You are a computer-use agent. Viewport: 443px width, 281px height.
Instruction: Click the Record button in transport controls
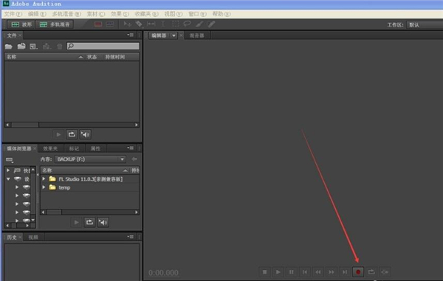[358, 272]
